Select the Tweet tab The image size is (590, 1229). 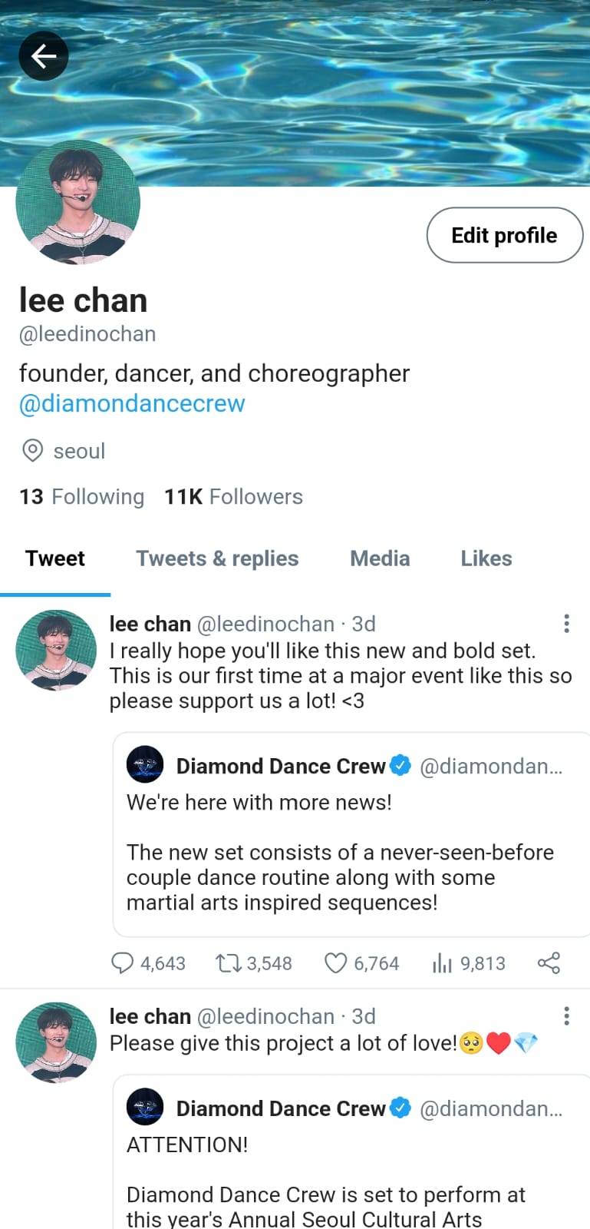(55, 558)
